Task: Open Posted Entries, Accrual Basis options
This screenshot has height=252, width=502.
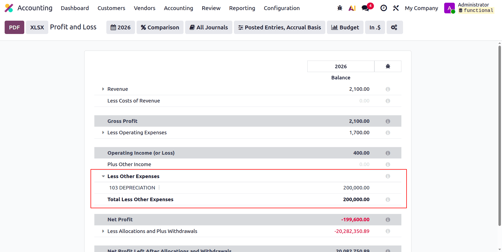Action: pos(279,27)
